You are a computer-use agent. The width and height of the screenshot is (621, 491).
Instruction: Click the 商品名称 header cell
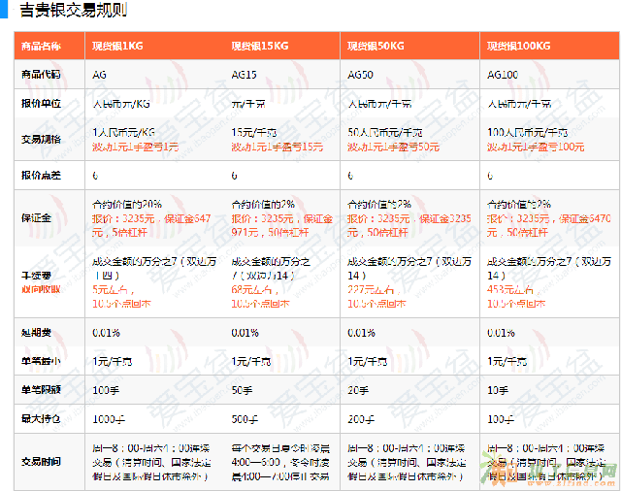coord(41,47)
